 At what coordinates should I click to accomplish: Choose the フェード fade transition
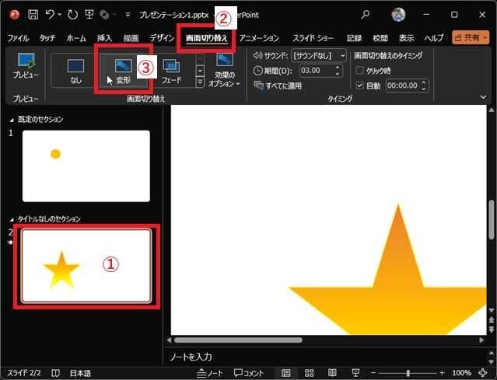(x=171, y=71)
